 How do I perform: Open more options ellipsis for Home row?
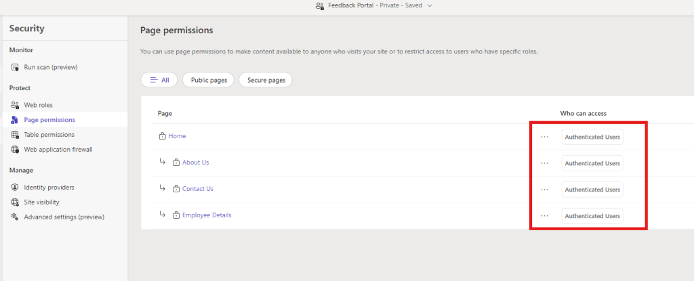544,137
